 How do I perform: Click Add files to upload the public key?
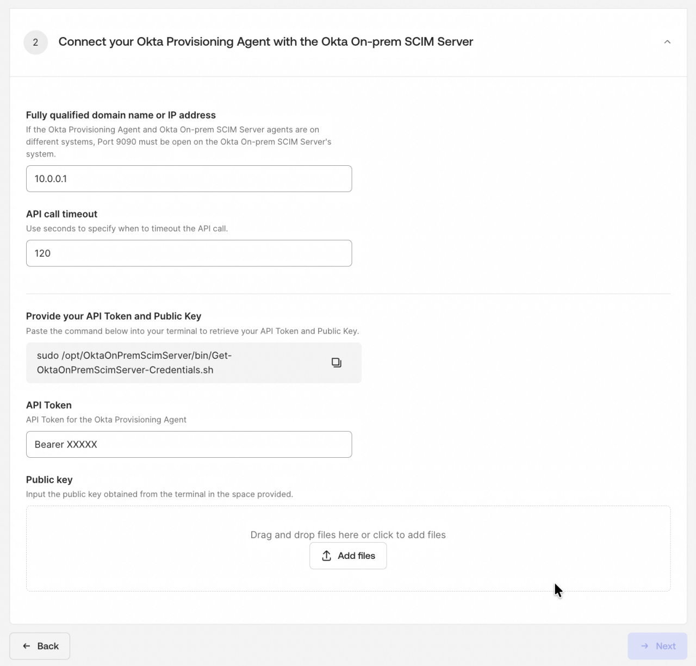point(348,556)
